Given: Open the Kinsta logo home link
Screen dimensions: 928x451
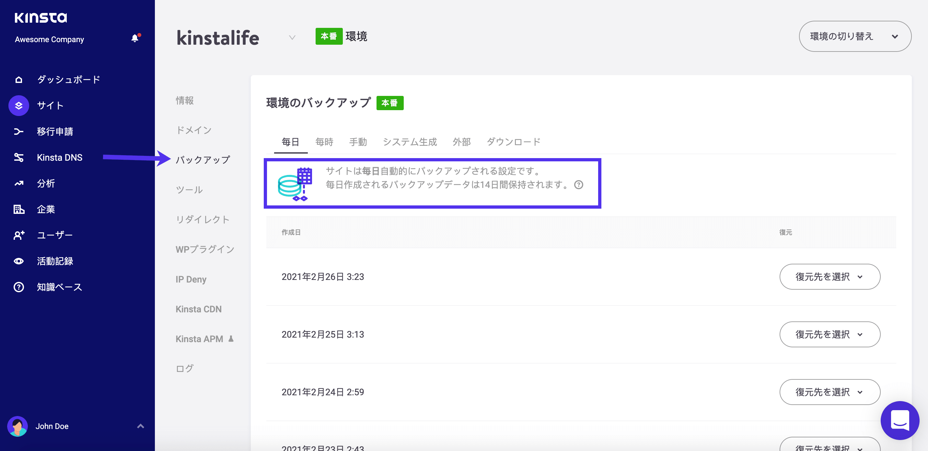Looking at the screenshot, I should 41,17.
